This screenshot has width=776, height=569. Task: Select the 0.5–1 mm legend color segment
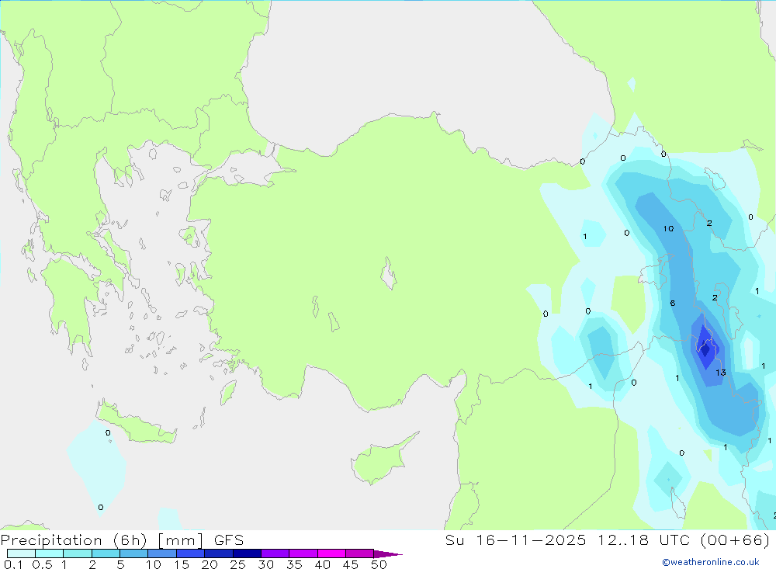click(50, 553)
